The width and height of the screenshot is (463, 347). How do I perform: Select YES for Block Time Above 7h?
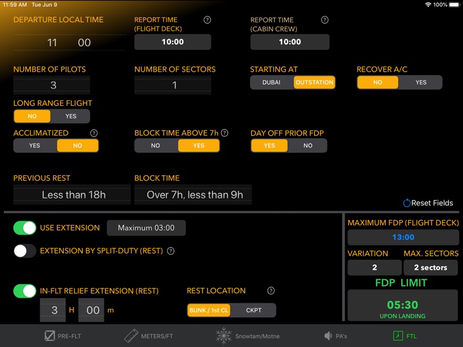[x=199, y=145]
